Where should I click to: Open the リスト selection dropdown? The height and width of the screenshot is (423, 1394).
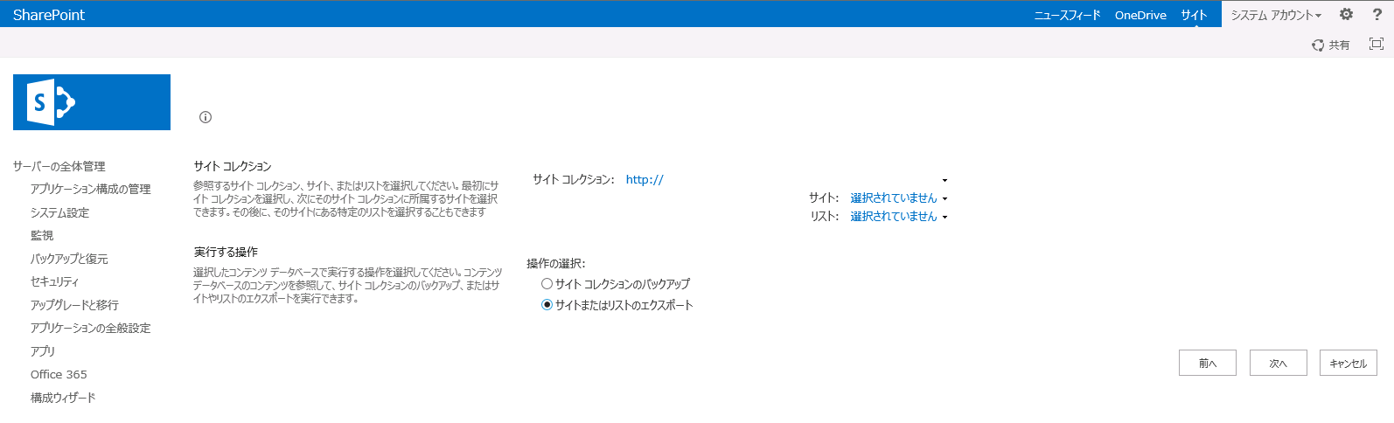click(899, 217)
